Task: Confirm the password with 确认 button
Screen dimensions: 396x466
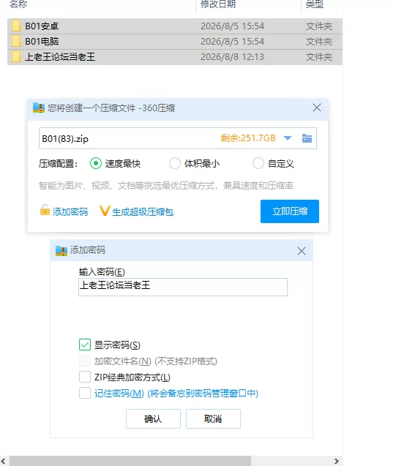Action: [x=153, y=418]
